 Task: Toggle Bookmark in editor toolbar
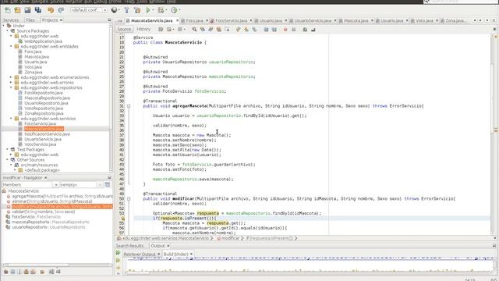255,30
